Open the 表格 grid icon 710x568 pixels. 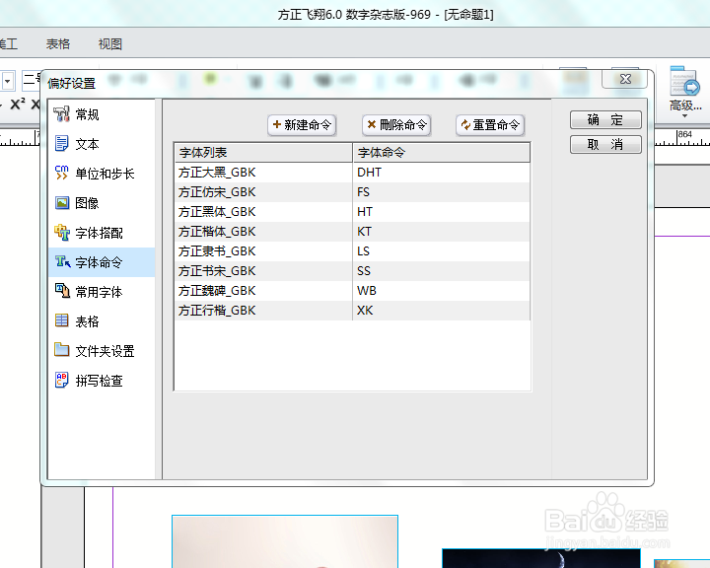pos(61,320)
